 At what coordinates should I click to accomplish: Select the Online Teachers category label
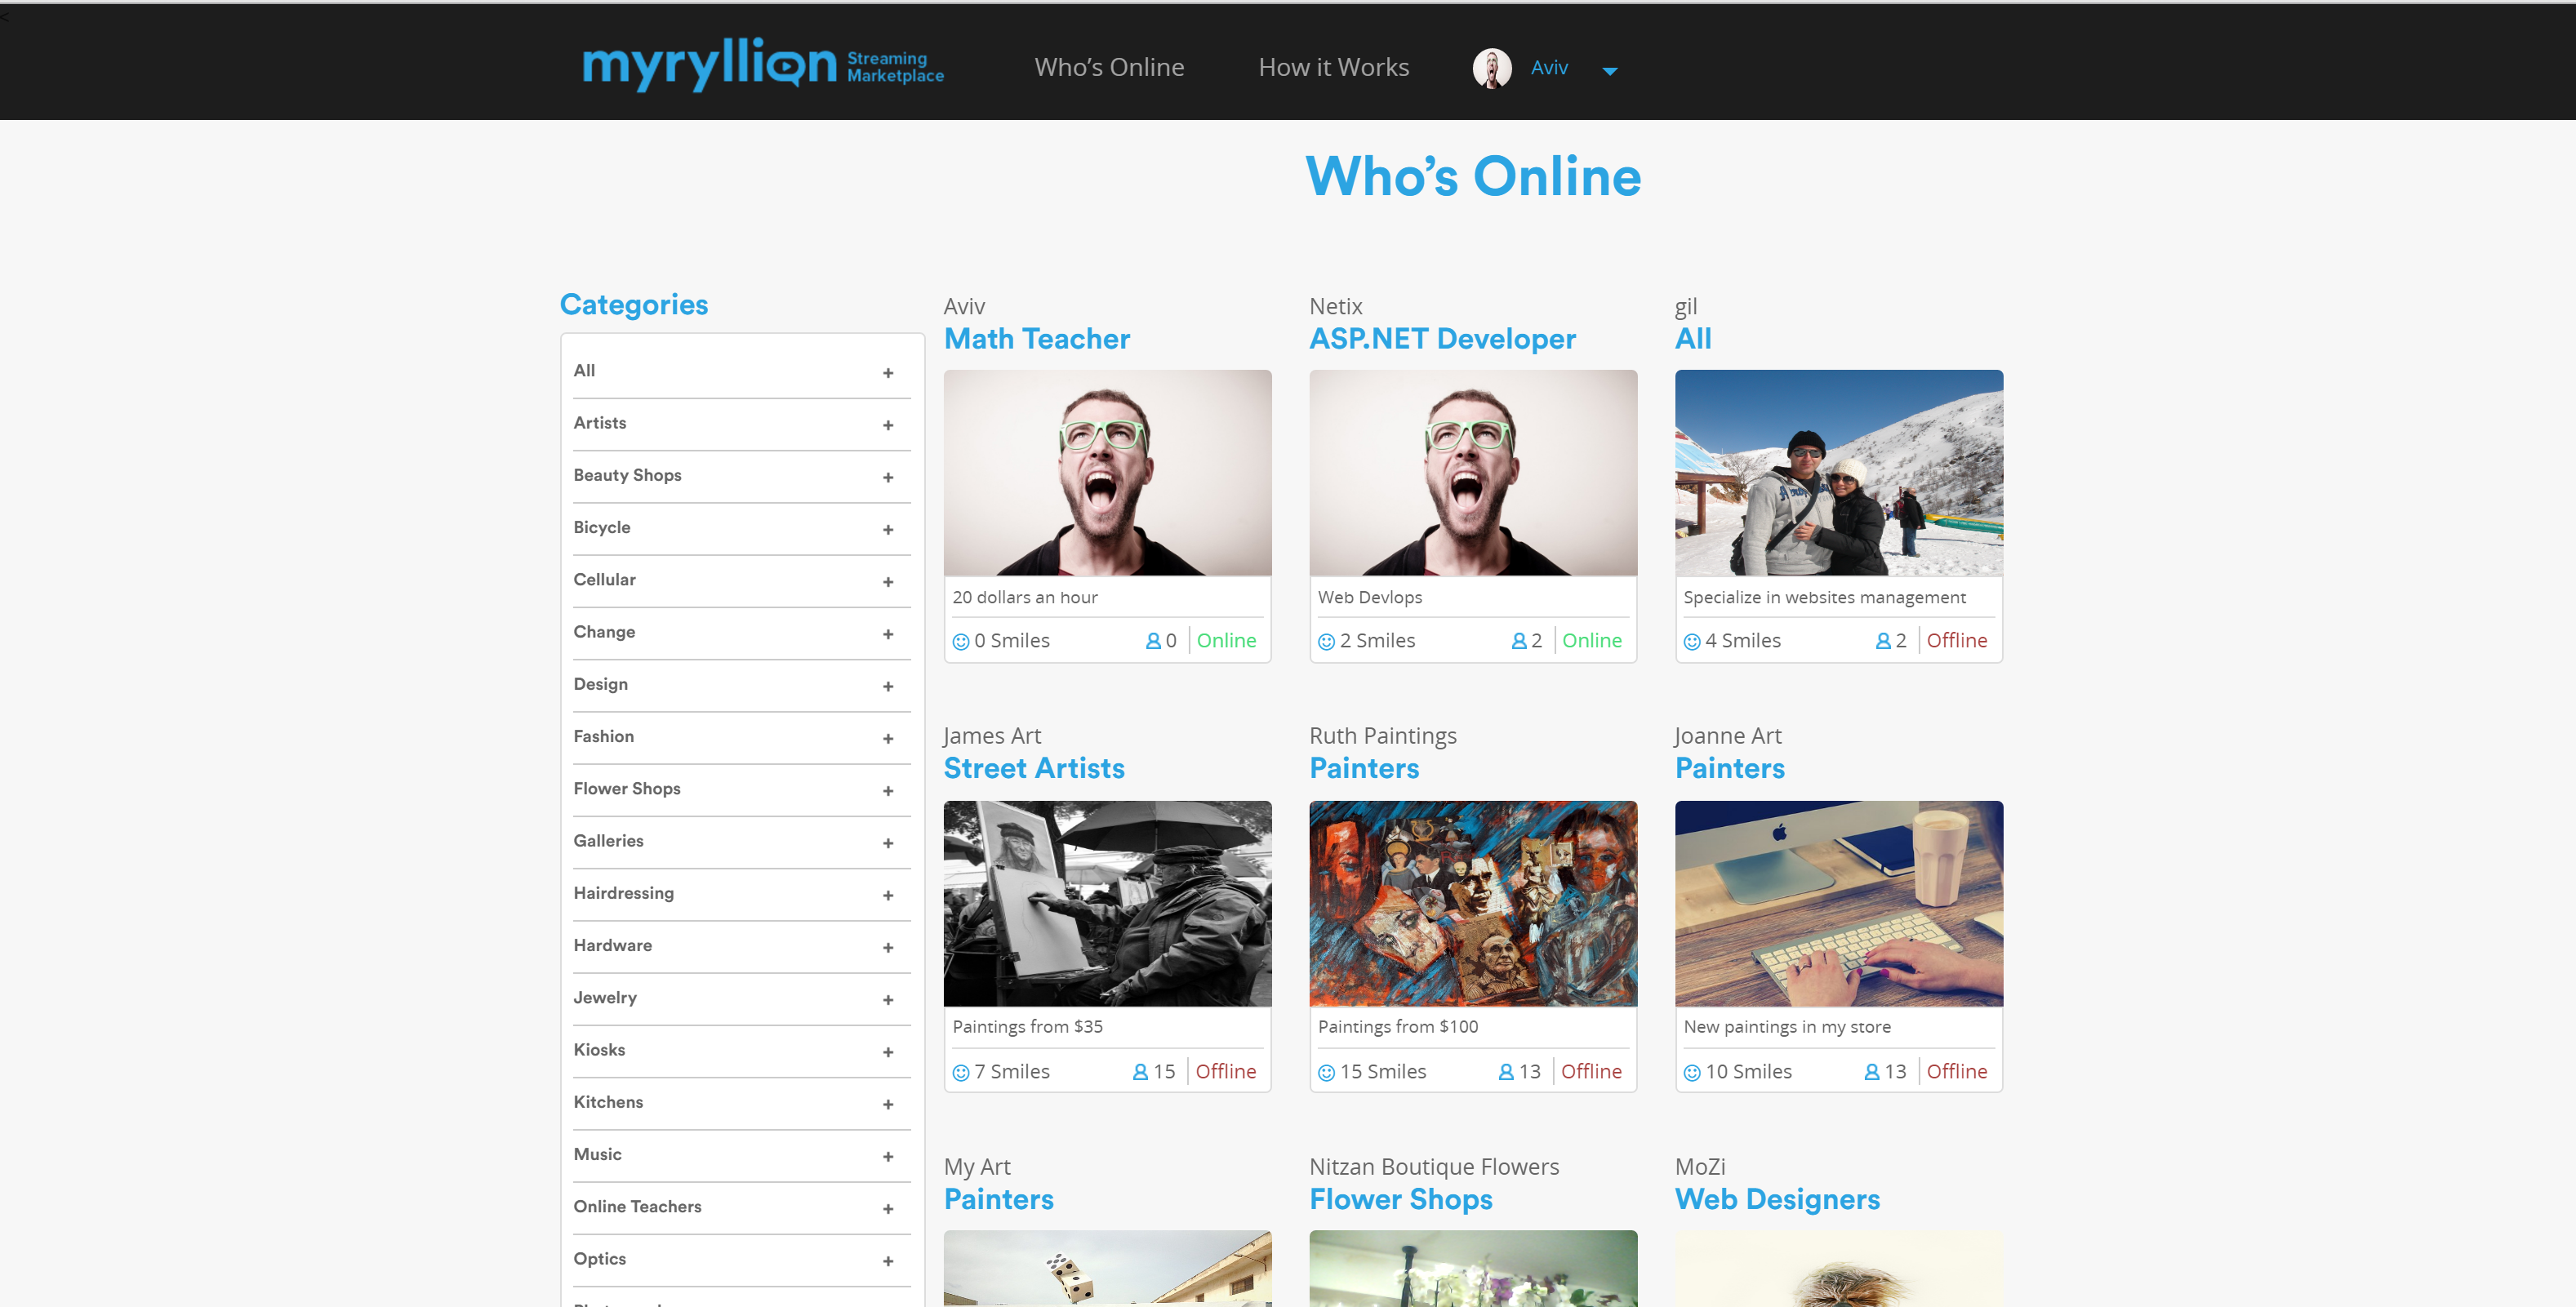(x=637, y=1206)
